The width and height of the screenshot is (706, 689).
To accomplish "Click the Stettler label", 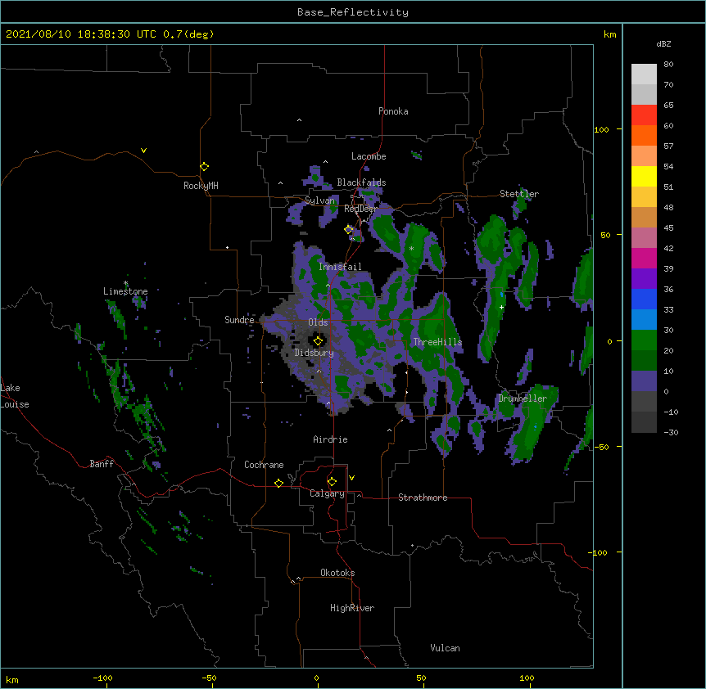I will tap(519, 194).
